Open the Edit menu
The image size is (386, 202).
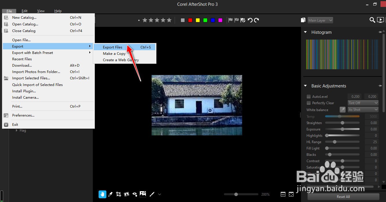click(25, 11)
